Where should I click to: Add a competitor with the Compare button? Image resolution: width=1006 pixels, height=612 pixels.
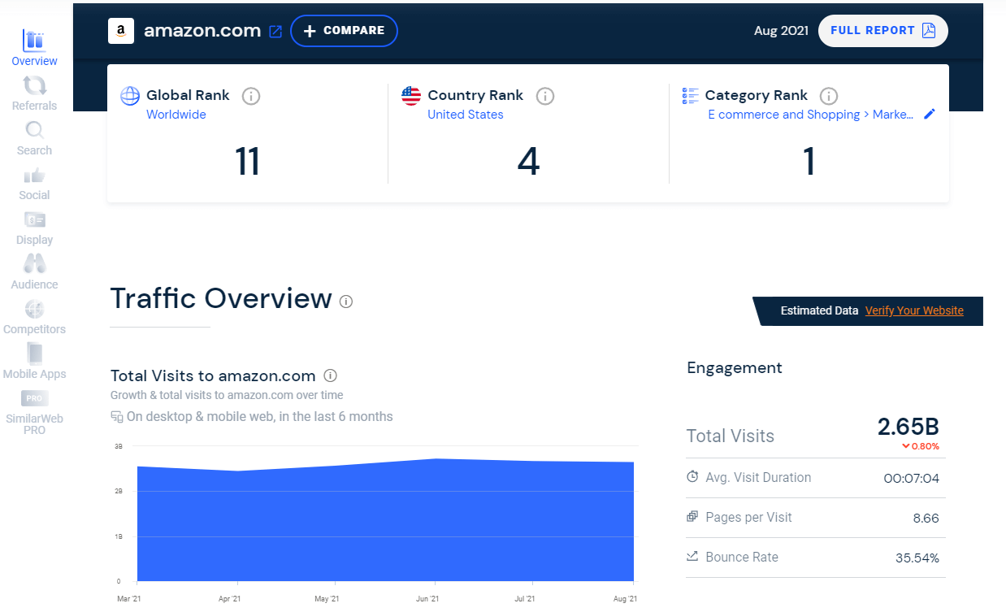click(344, 30)
